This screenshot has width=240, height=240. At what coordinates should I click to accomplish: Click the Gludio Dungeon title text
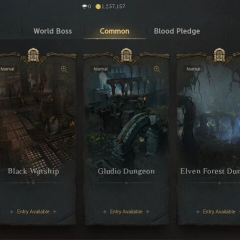(126, 171)
